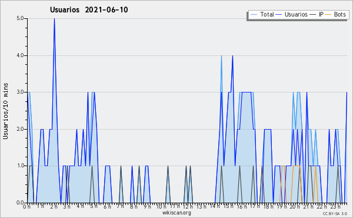The image size is (353, 218).
Task: Click the x-axis label '9 h'
Action: (x=147, y=206)
